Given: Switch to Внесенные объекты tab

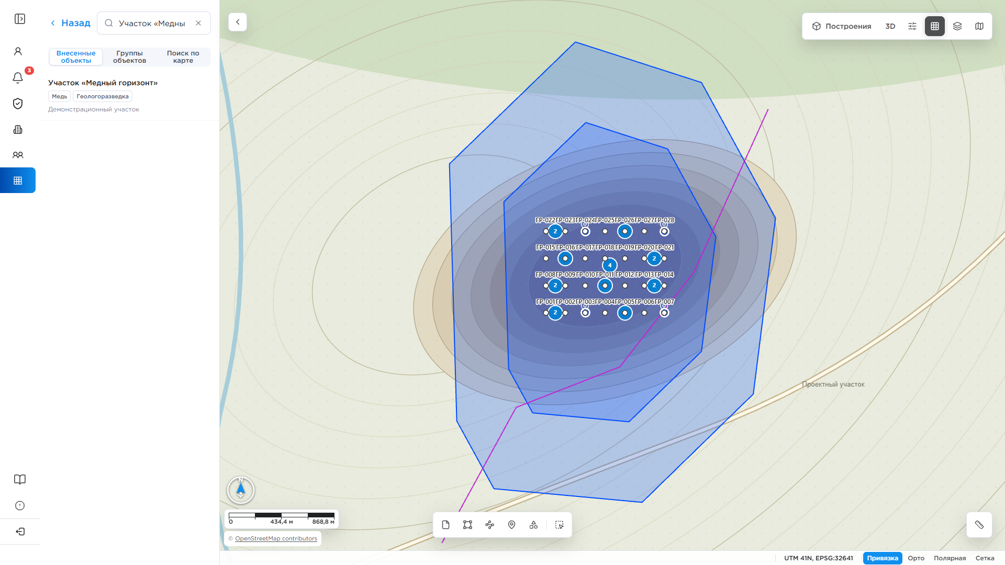Looking at the screenshot, I should click(x=76, y=57).
